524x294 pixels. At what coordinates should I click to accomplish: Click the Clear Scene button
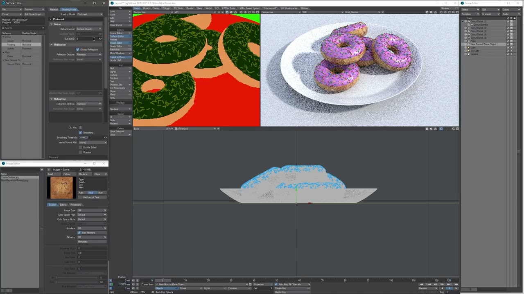pos(120,25)
